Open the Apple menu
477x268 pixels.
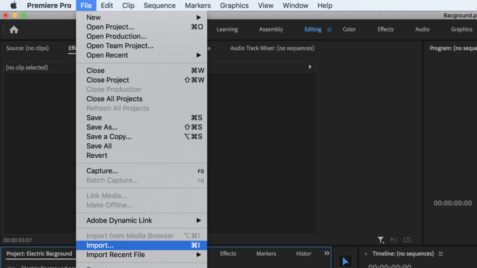[14, 6]
